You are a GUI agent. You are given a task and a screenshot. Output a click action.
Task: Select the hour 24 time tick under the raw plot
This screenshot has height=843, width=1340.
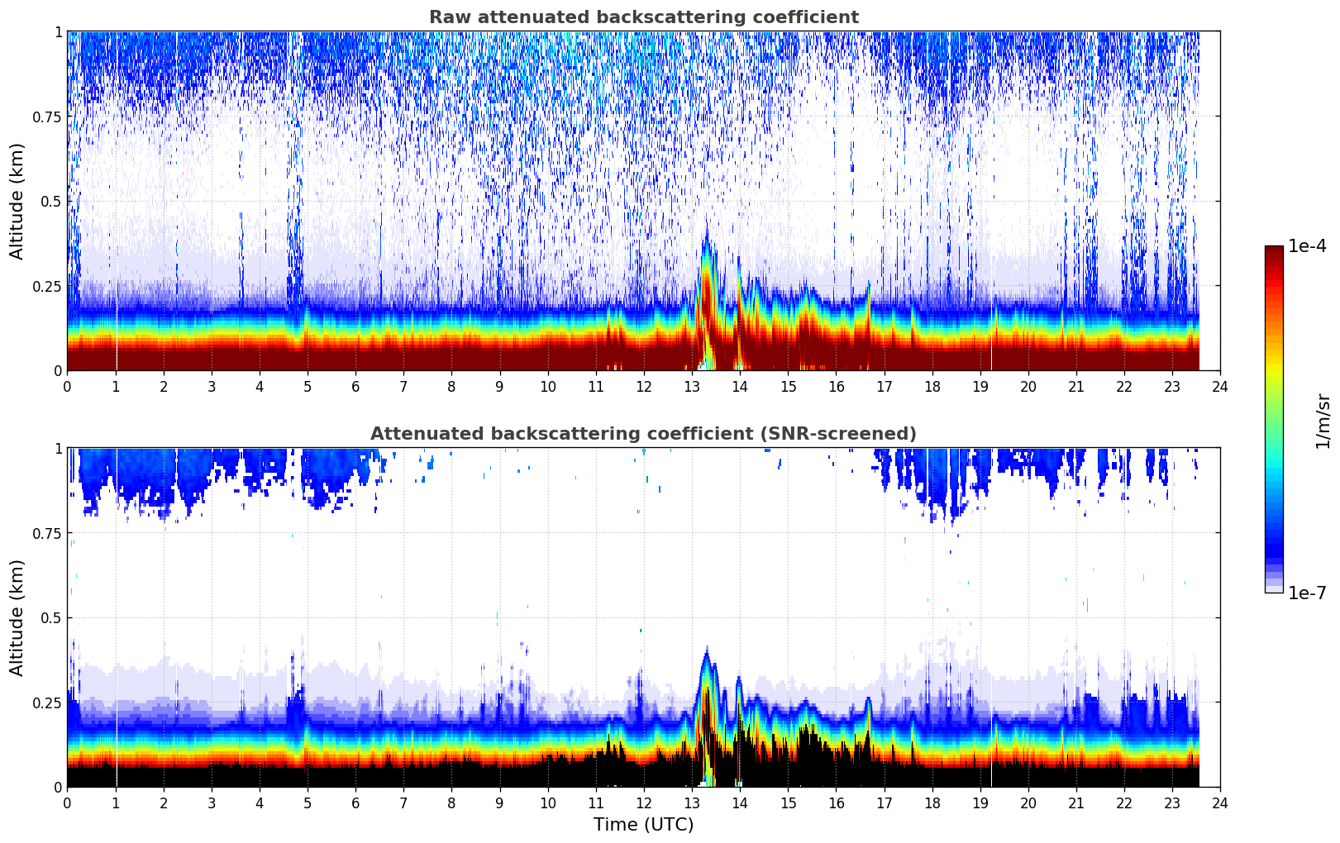1220,386
